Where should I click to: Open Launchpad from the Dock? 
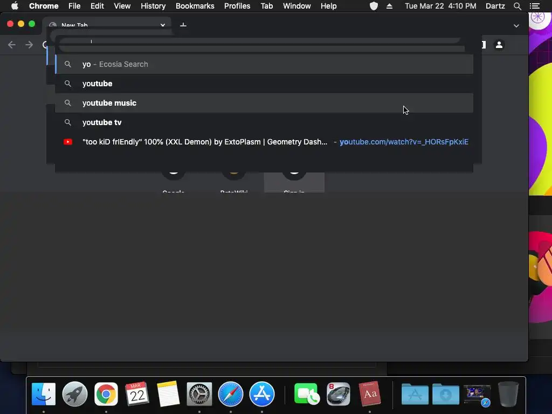(x=74, y=394)
